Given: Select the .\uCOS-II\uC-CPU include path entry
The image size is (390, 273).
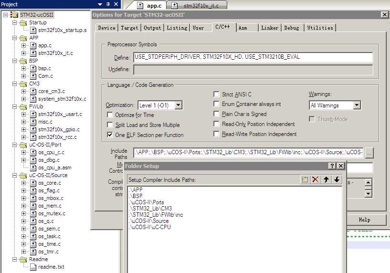Looking at the screenshot, I should tap(150, 227).
